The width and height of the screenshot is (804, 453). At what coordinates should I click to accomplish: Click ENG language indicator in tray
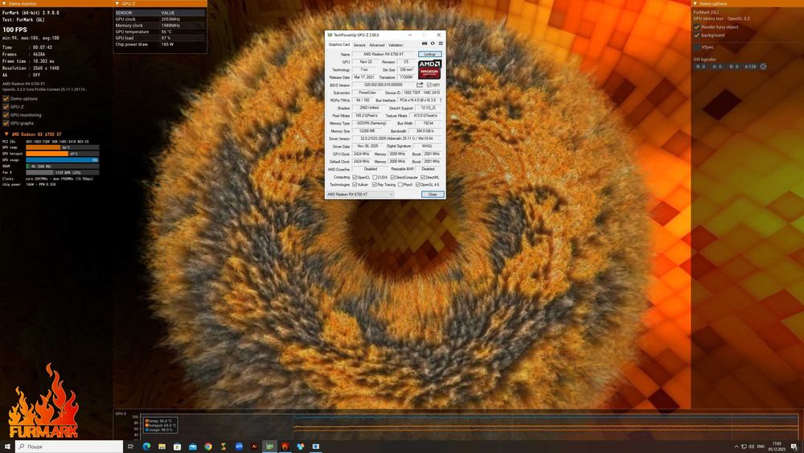click(761, 447)
